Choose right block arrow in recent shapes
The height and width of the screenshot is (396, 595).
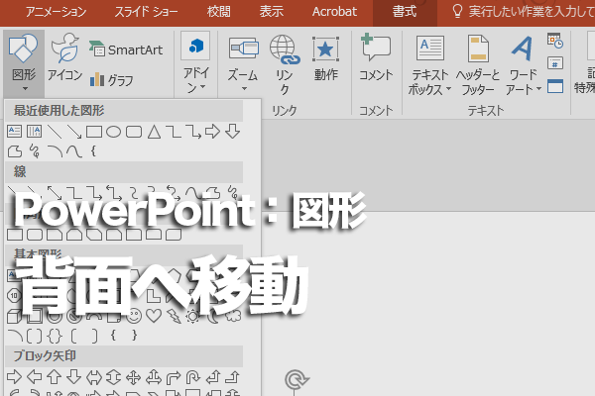point(212,132)
